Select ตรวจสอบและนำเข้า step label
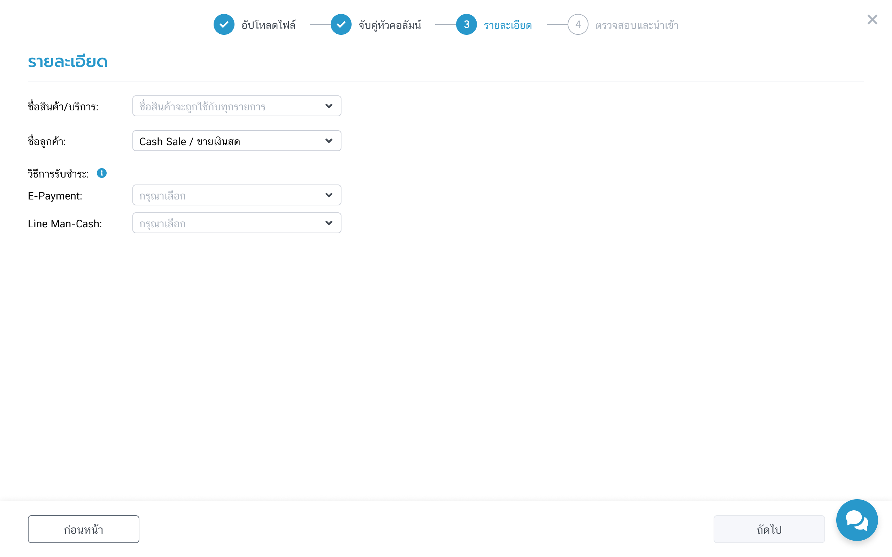This screenshot has width=892, height=557. point(637,25)
